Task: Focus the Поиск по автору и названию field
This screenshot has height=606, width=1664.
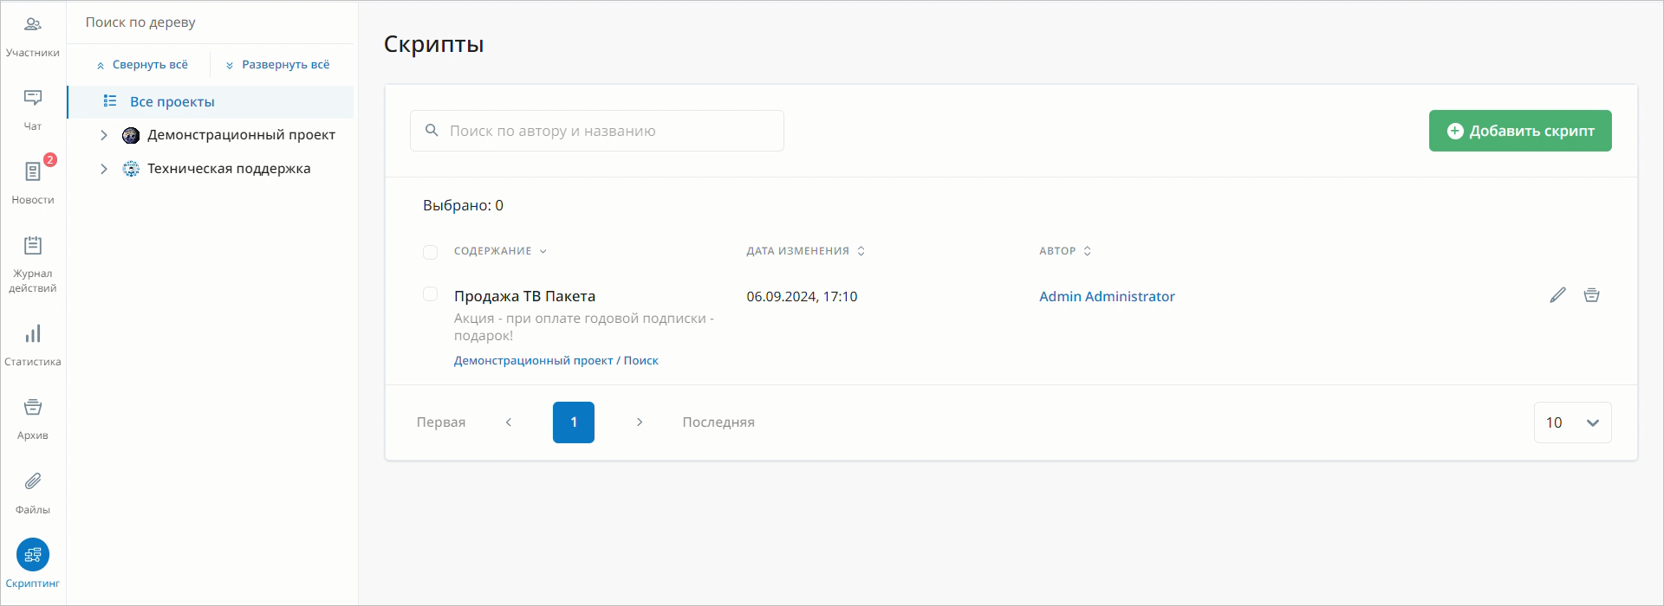Action: 597,131
